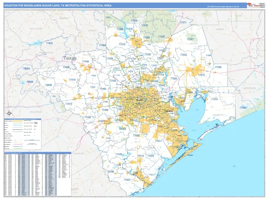
Task: Click the "Texas" state label
Action: pyautogui.click(x=70, y=58)
